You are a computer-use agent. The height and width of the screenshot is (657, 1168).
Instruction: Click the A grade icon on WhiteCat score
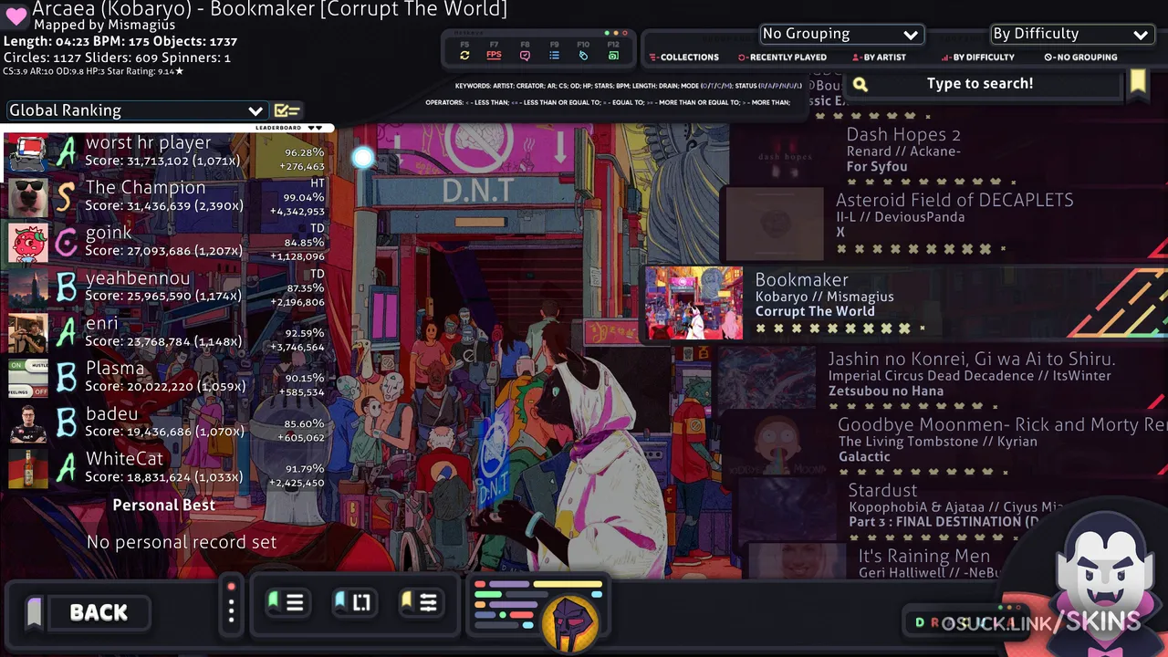pos(66,468)
